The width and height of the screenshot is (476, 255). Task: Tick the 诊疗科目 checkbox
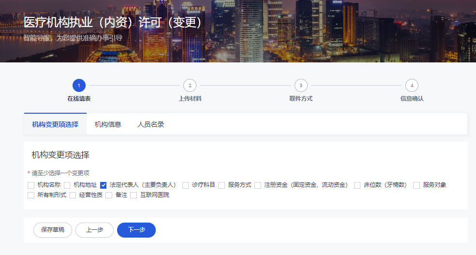[185, 185]
